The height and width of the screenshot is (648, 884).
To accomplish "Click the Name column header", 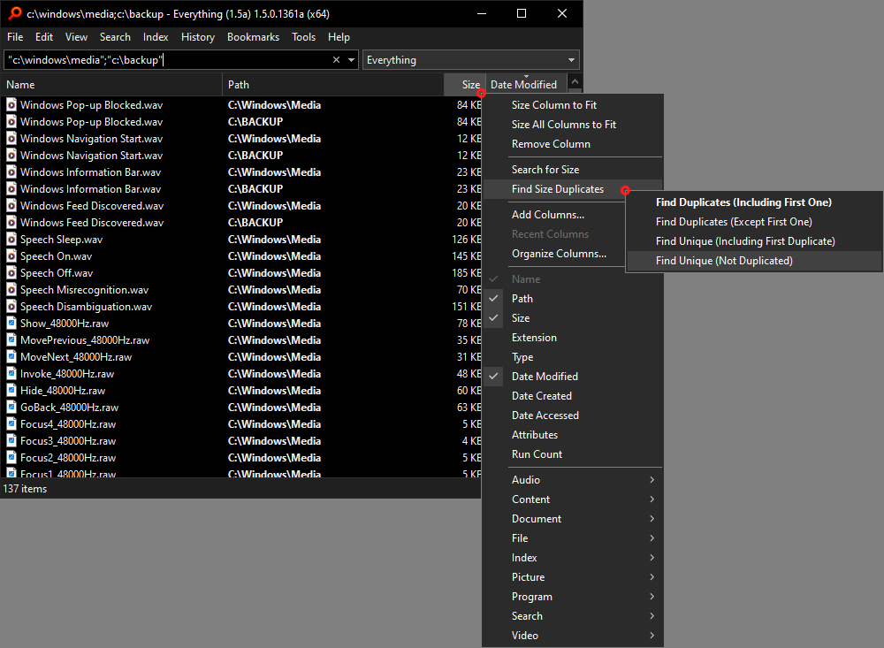I will (x=110, y=85).
